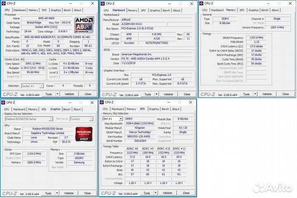The height and width of the screenshot is (198, 297).
Task: Click the Uncore Frequency value 1297.4 MHz
Action: point(277,27)
